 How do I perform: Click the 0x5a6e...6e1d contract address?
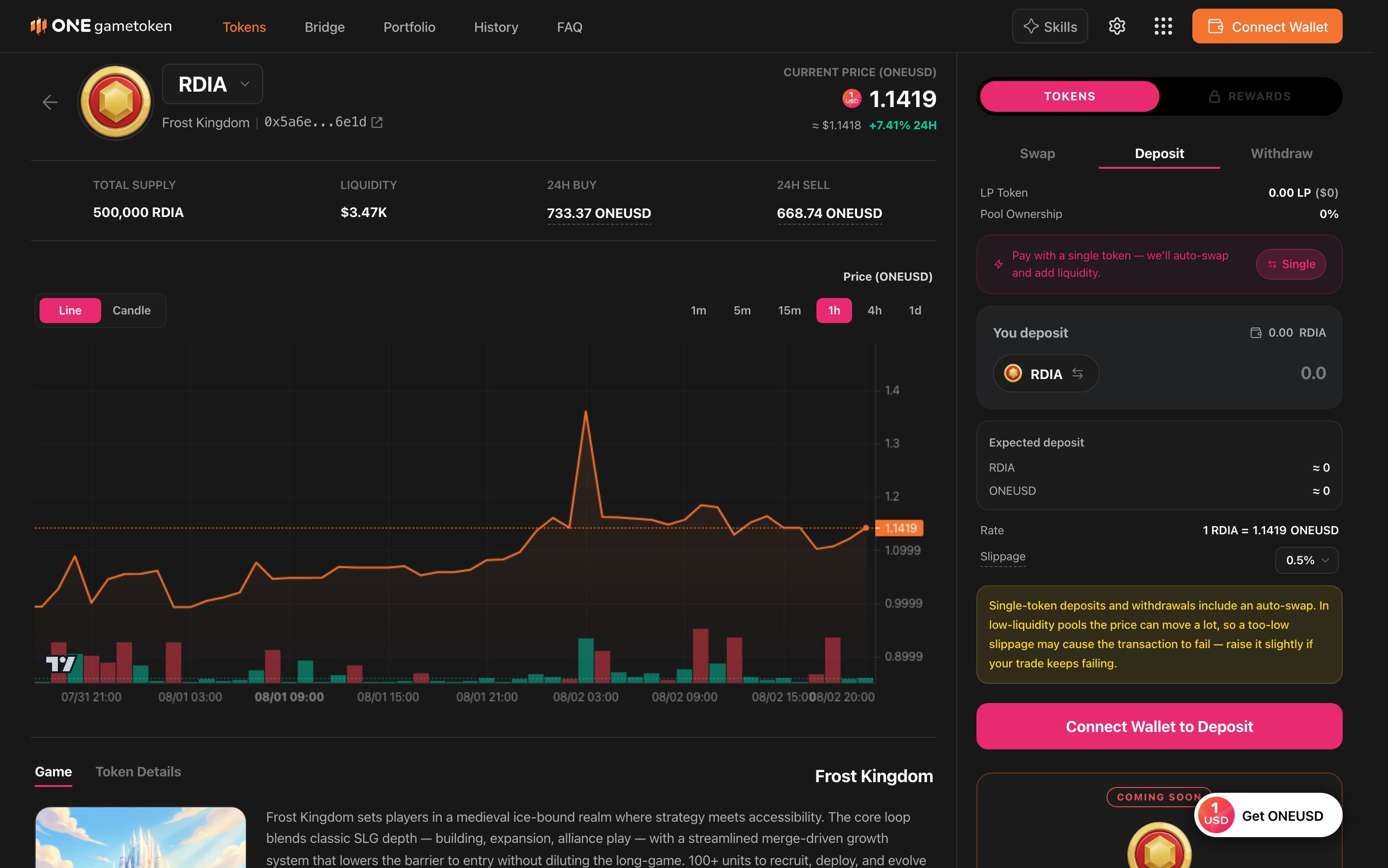315,122
